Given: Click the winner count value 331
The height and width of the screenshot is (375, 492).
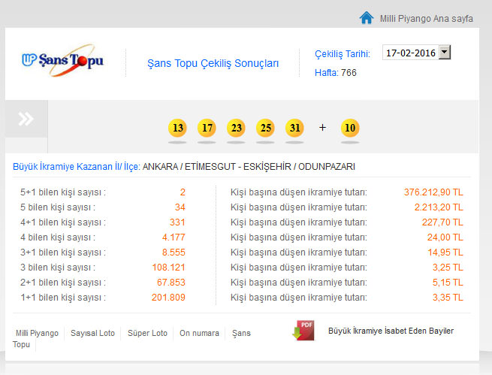Looking at the screenshot, I should point(177,222).
